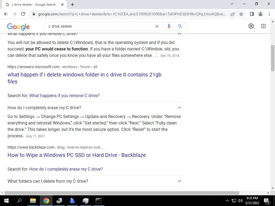This screenshot has height=206, width=275.
Task: Open 'what happen if i delete windows folder' result
Action: coord(84,78)
